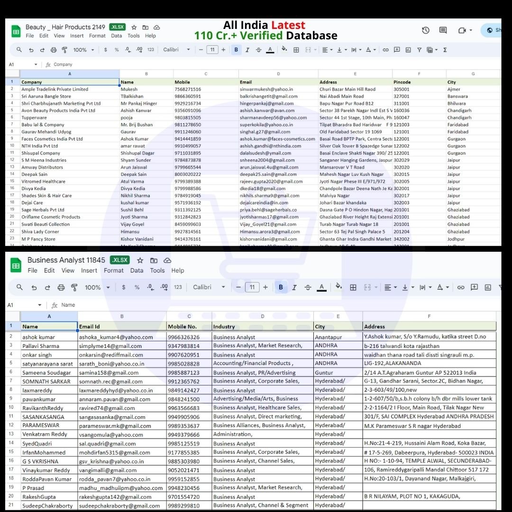This screenshot has height=512, width=512.
Task: Move Beauty Hair Products file to folder
Action: click(146, 27)
